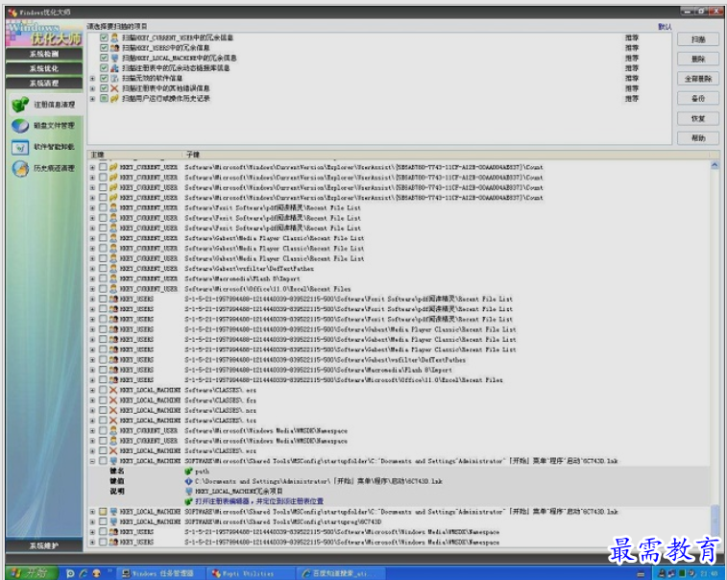Uncheck 扫描HKEY_CURRENT_USER中的冗余信息

click(x=104, y=37)
